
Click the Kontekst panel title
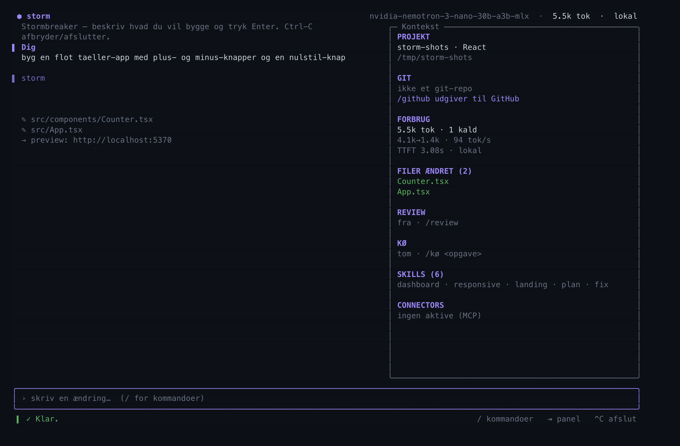[420, 27]
